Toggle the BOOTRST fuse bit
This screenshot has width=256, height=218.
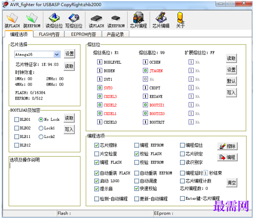tap(145, 122)
